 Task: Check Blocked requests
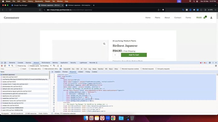(x=141, y=69)
